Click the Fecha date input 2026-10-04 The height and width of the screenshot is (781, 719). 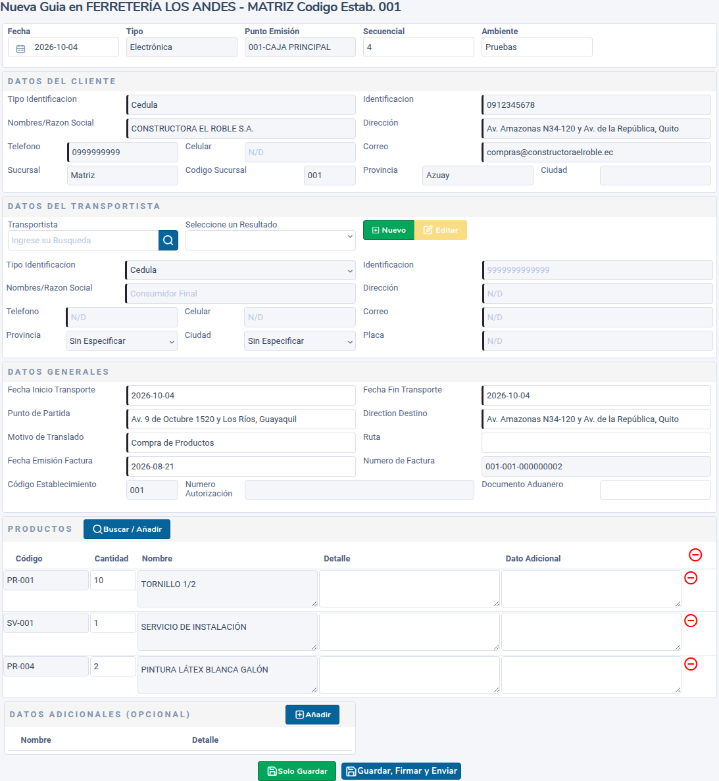(x=63, y=47)
